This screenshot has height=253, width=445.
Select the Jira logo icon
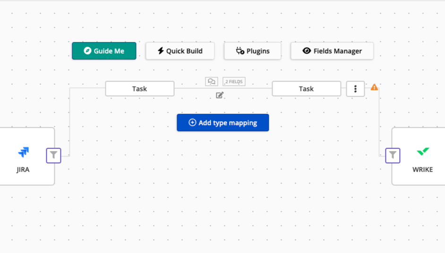tap(23, 152)
